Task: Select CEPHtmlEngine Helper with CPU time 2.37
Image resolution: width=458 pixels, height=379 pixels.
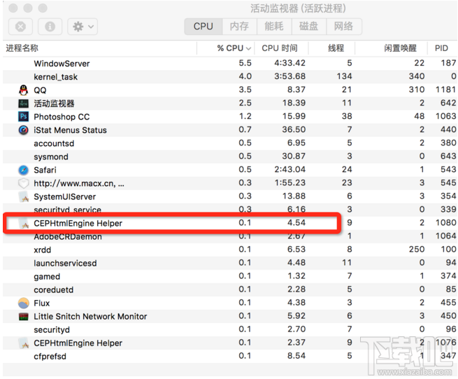Action: click(x=229, y=343)
